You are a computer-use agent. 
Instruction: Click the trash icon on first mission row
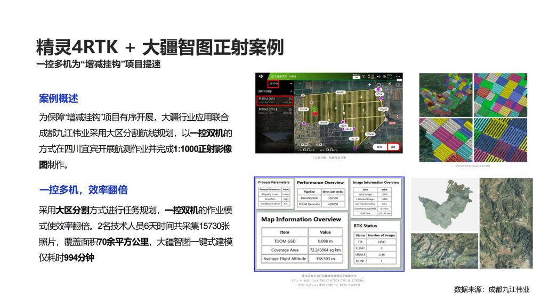pyautogui.click(x=290, y=99)
